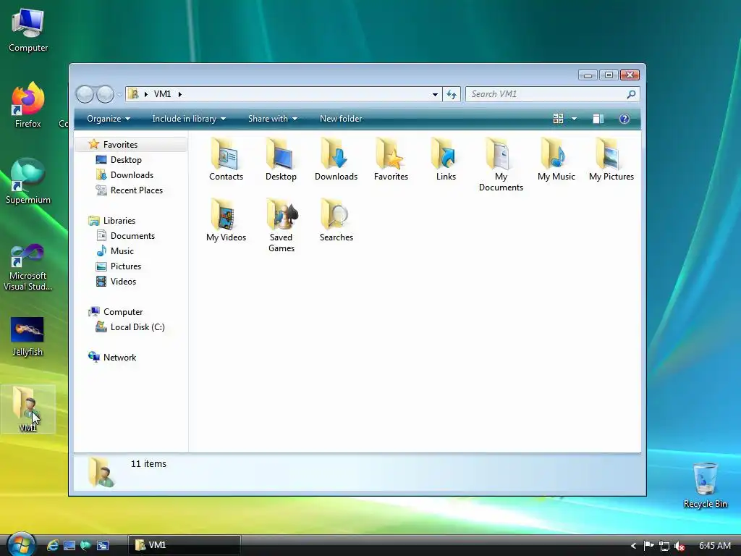Click the search magnifier icon
This screenshot has height=556, width=741.
pyautogui.click(x=631, y=94)
